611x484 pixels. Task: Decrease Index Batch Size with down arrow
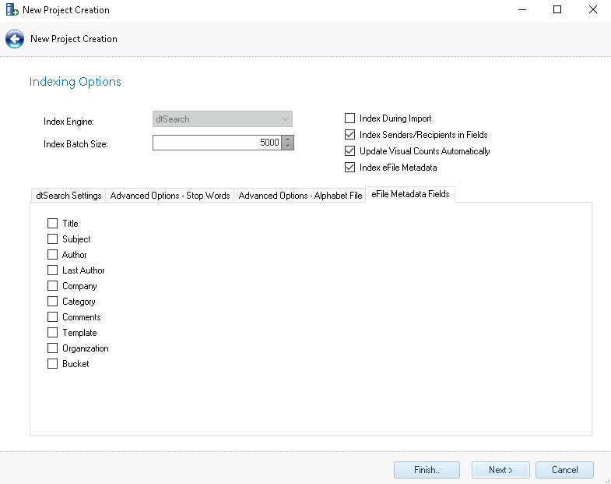pos(288,147)
